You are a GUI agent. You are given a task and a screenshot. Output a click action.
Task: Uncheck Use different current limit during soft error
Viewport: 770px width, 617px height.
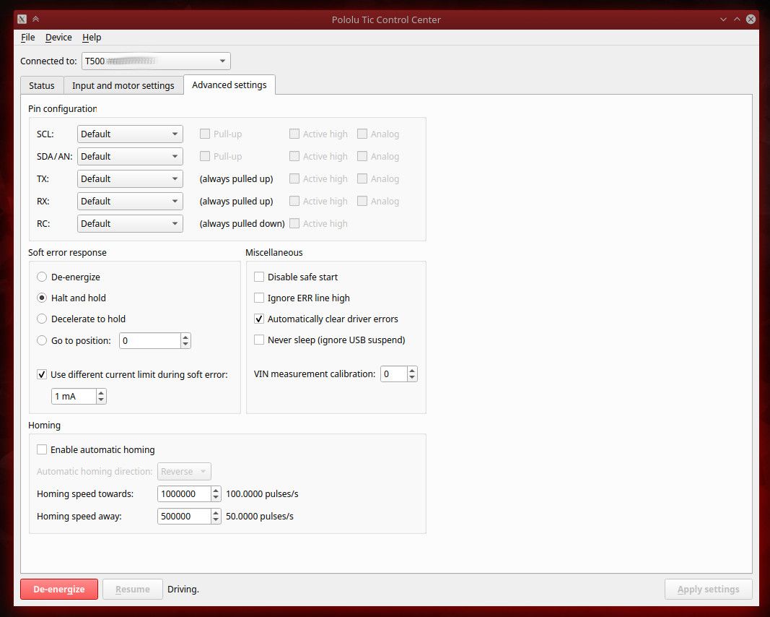click(x=42, y=374)
